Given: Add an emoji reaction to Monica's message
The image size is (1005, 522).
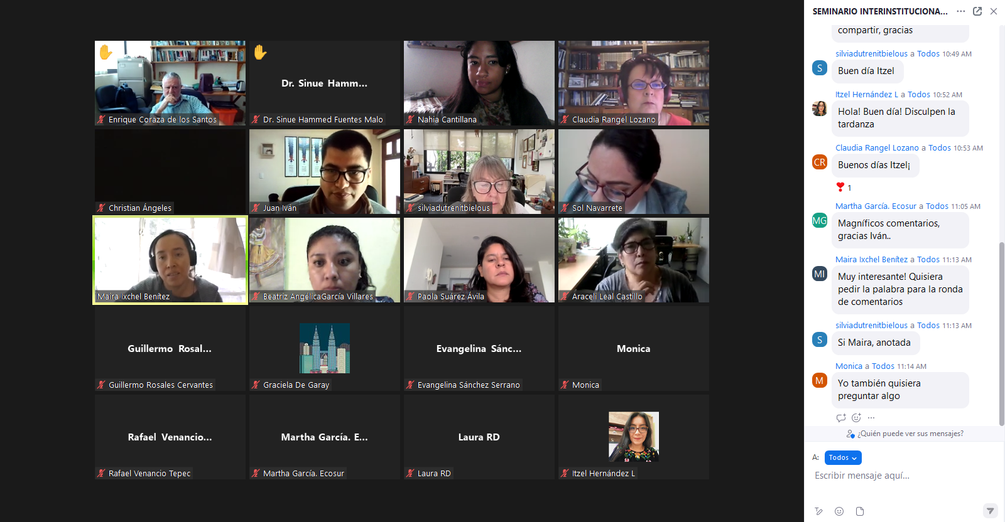Looking at the screenshot, I should click(x=856, y=418).
